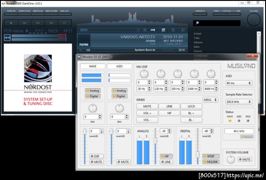The image size is (266, 180).
Task: Toggle play/pause in foobar2000
Action: pos(38,23)
